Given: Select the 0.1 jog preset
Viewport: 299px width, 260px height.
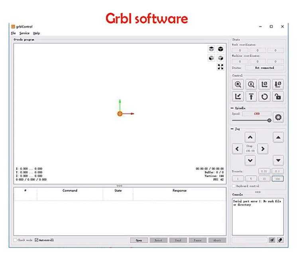Looking at the screenshot, I should coord(277,171).
